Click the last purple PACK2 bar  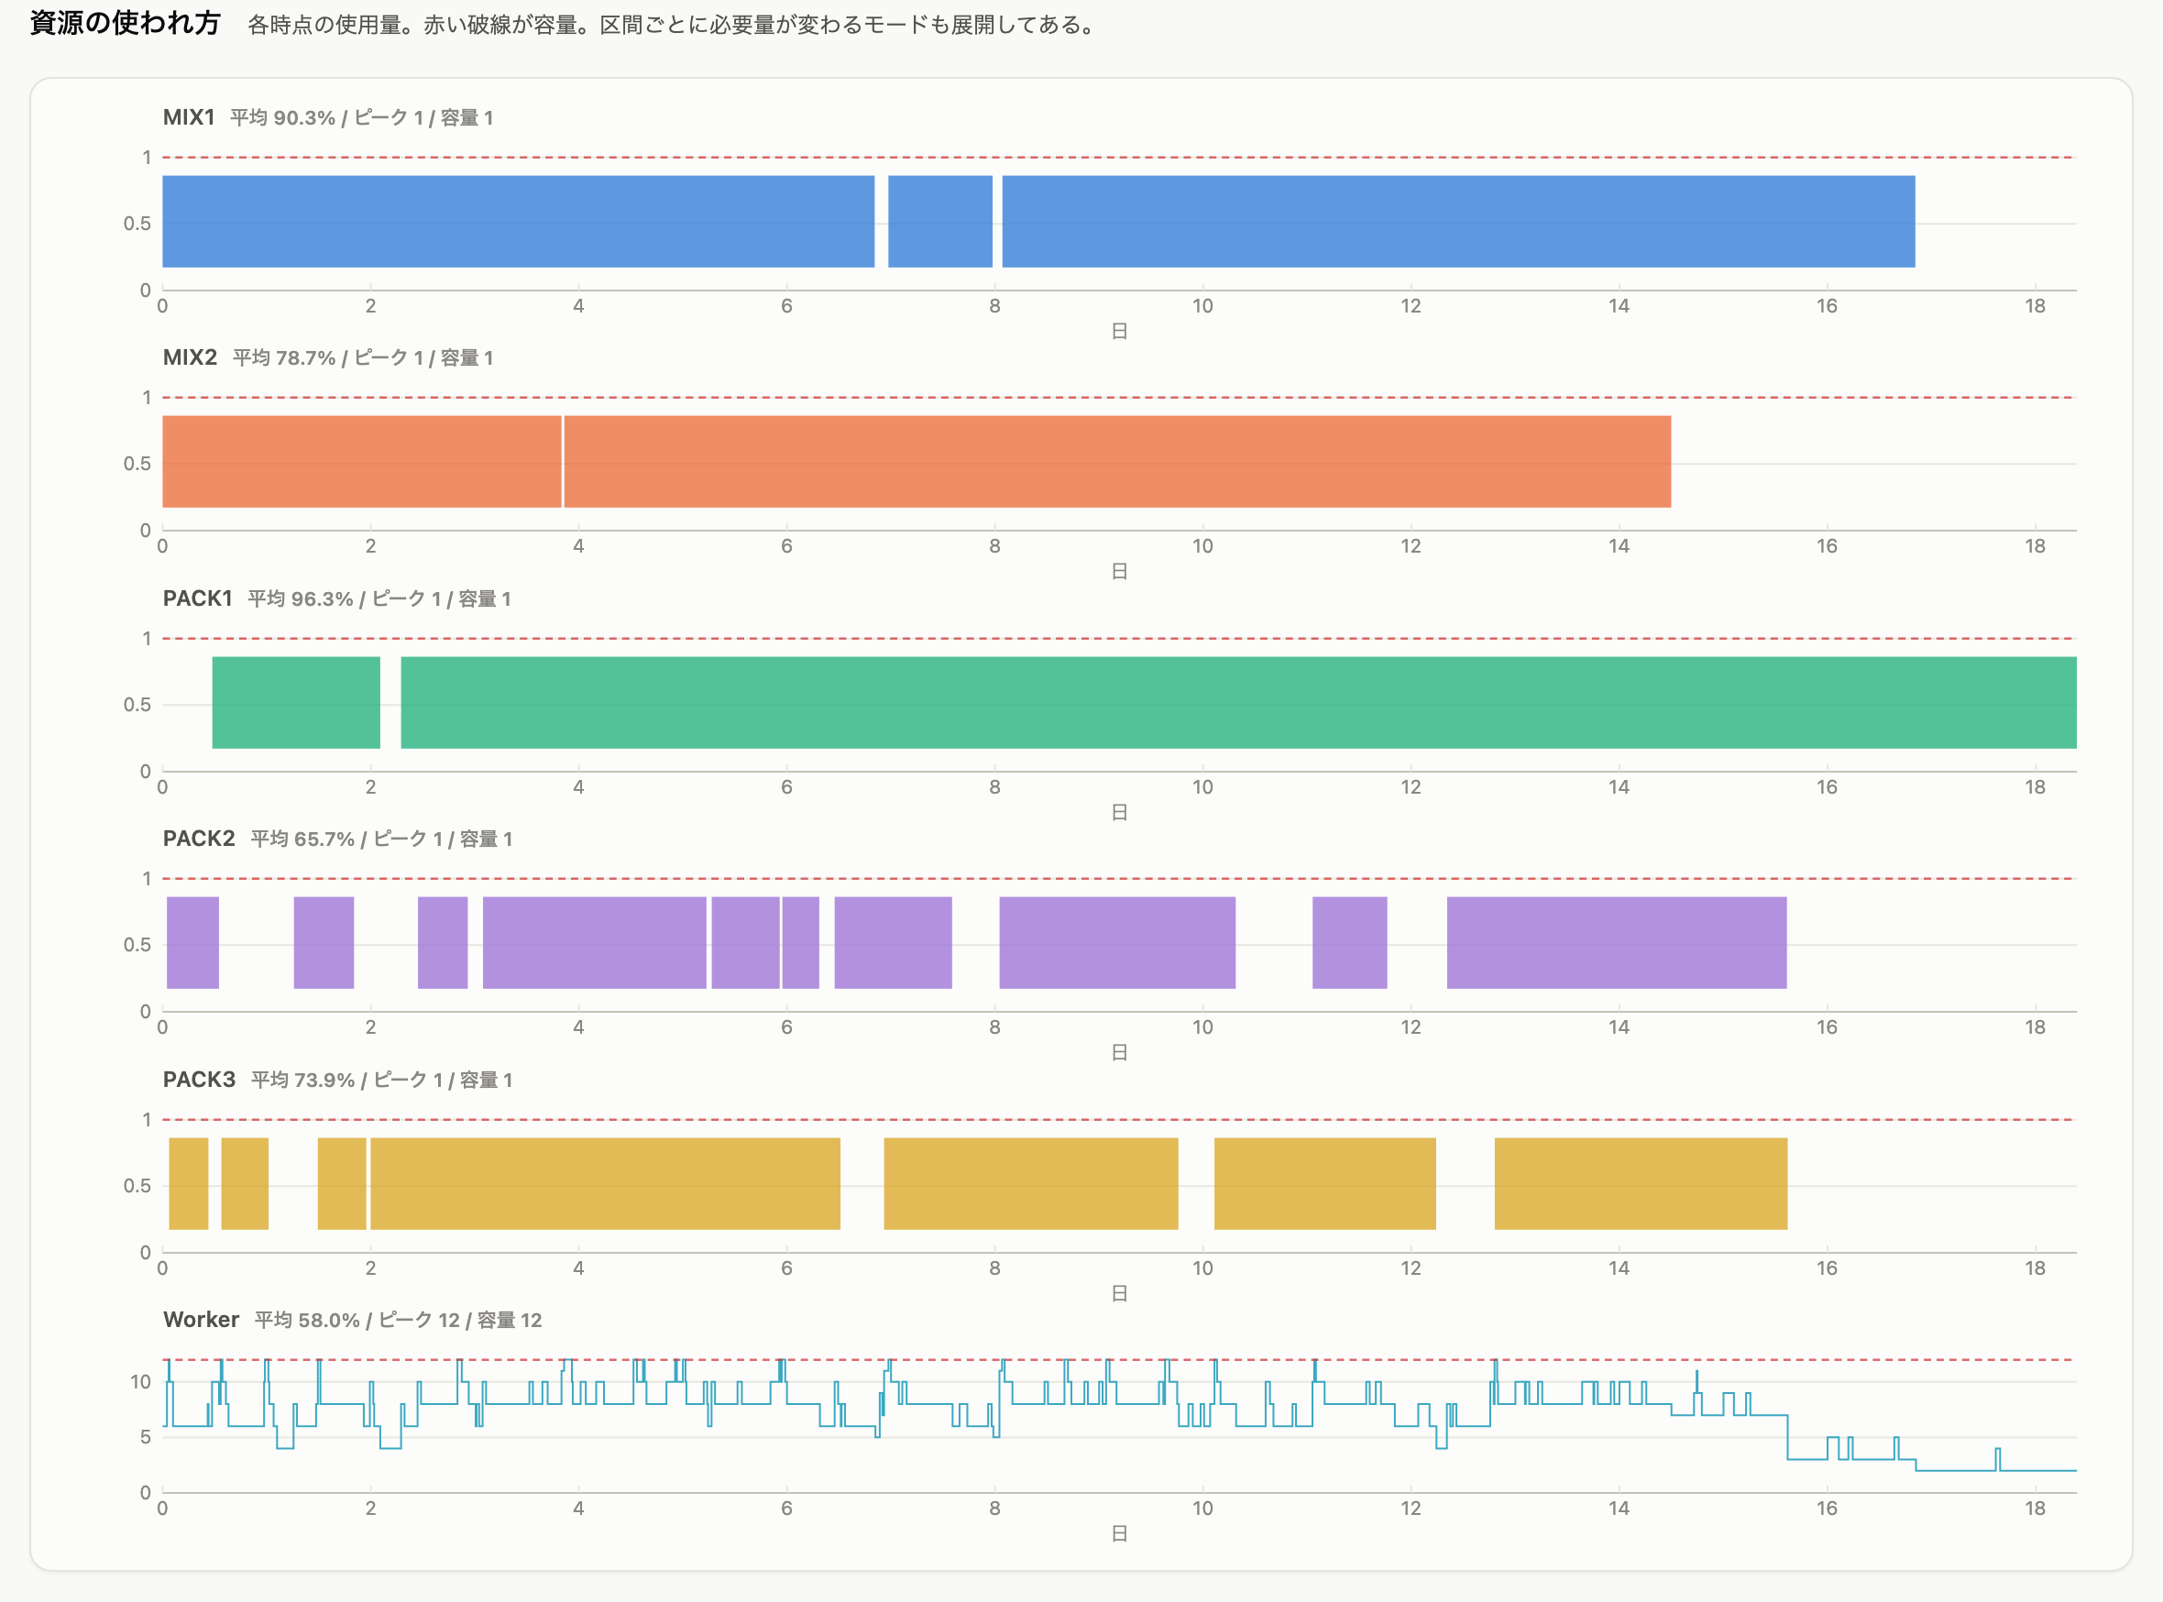click(1616, 942)
